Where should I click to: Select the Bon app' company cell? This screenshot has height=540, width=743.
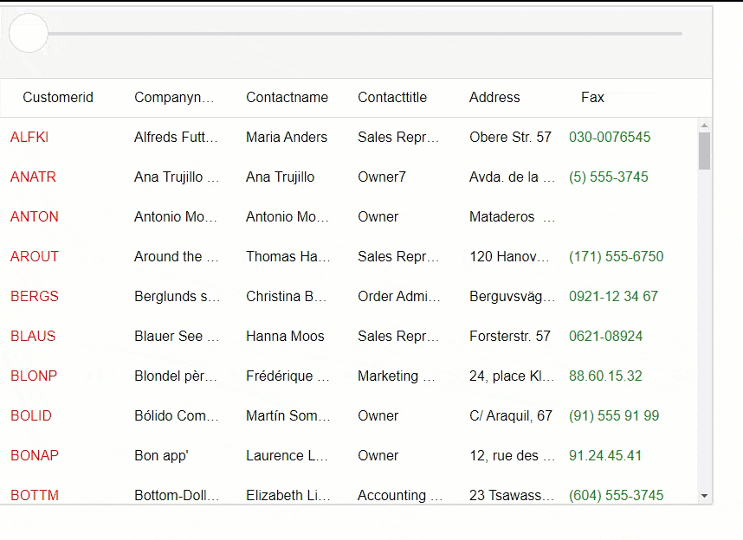160,455
